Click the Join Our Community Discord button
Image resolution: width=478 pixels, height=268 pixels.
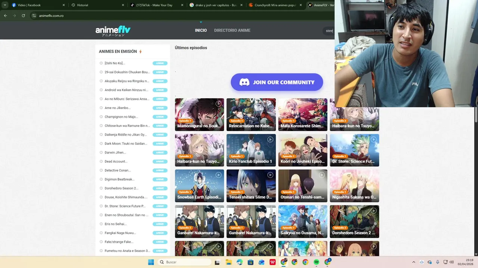click(x=277, y=82)
